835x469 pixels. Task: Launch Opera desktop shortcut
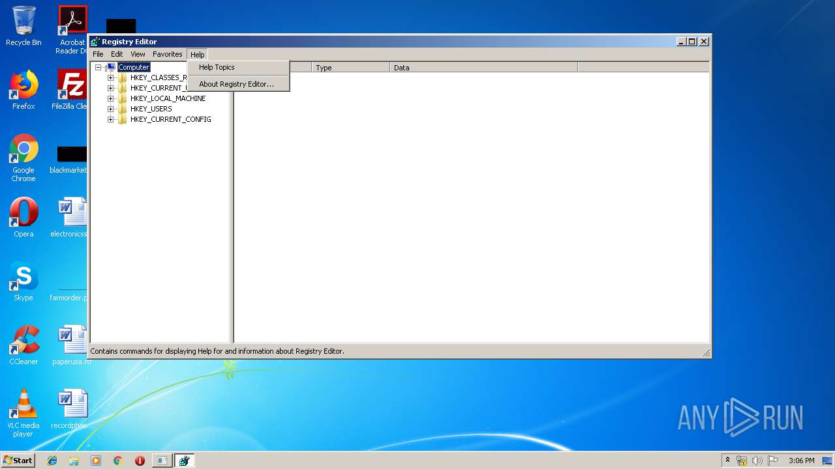(x=23, y=218)
